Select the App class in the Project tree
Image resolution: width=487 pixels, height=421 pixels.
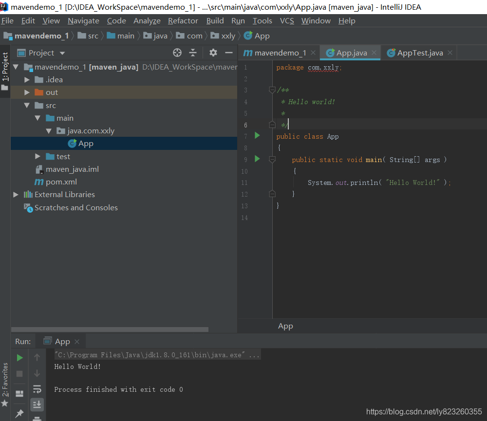click(124, 144)
